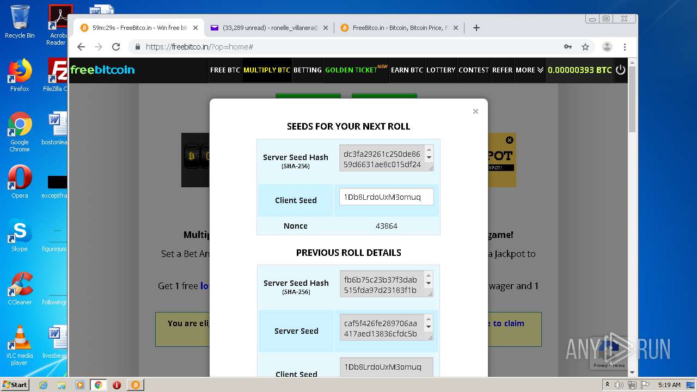697x392 pixels.
Task: Bookmark this page with star icon
Action: click(x=585, y=47)
